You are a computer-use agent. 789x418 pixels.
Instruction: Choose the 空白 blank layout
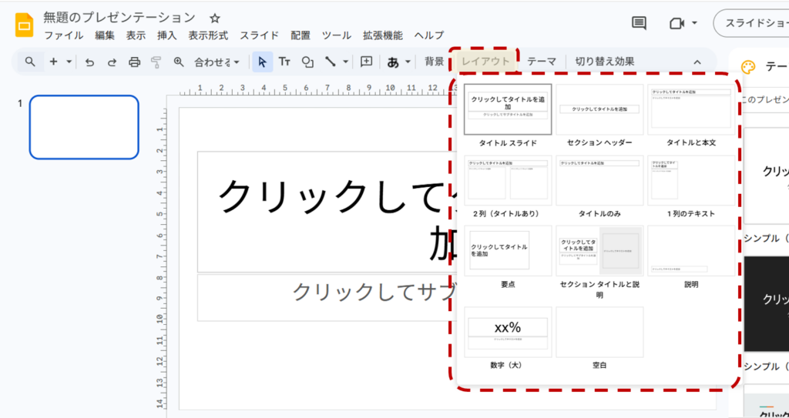[x=599, y=332]
